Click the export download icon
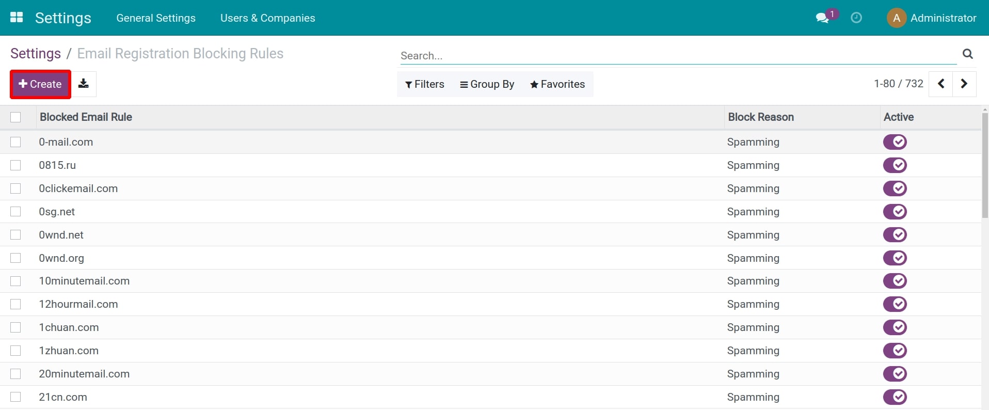 (84, 84)
